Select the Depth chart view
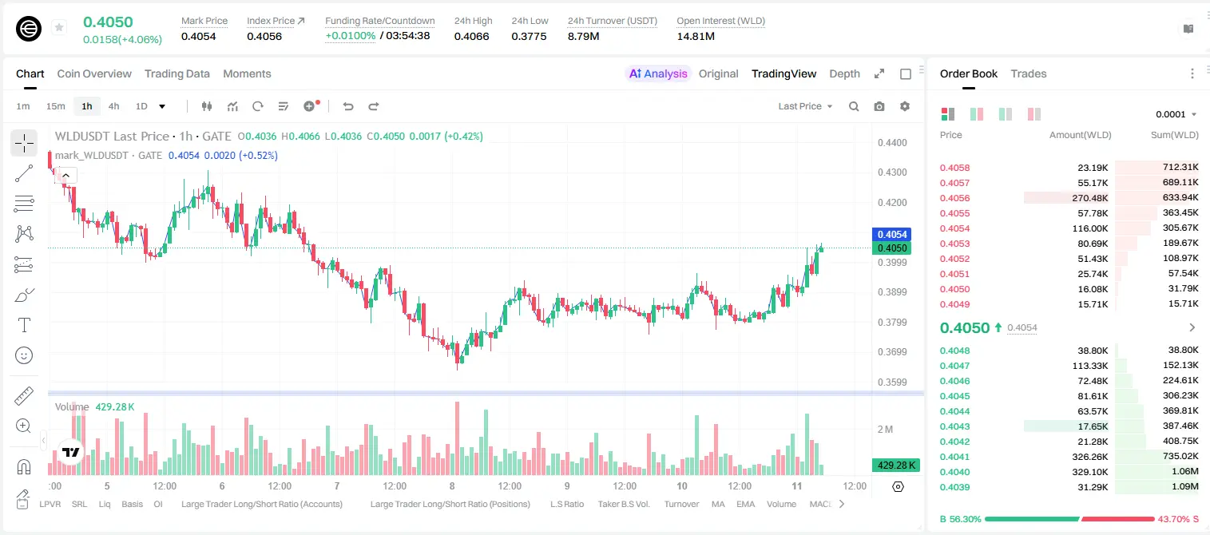The width and height of the screenshot is (1210, 535). (x=844, y=73)
